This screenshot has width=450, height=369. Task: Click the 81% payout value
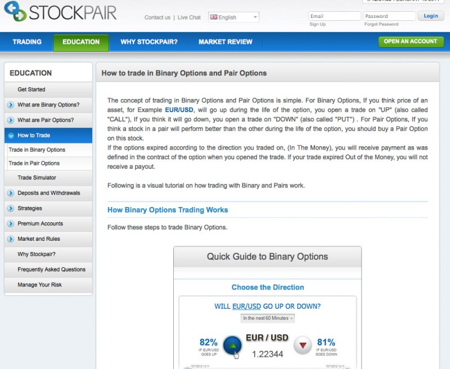(326, 342)
